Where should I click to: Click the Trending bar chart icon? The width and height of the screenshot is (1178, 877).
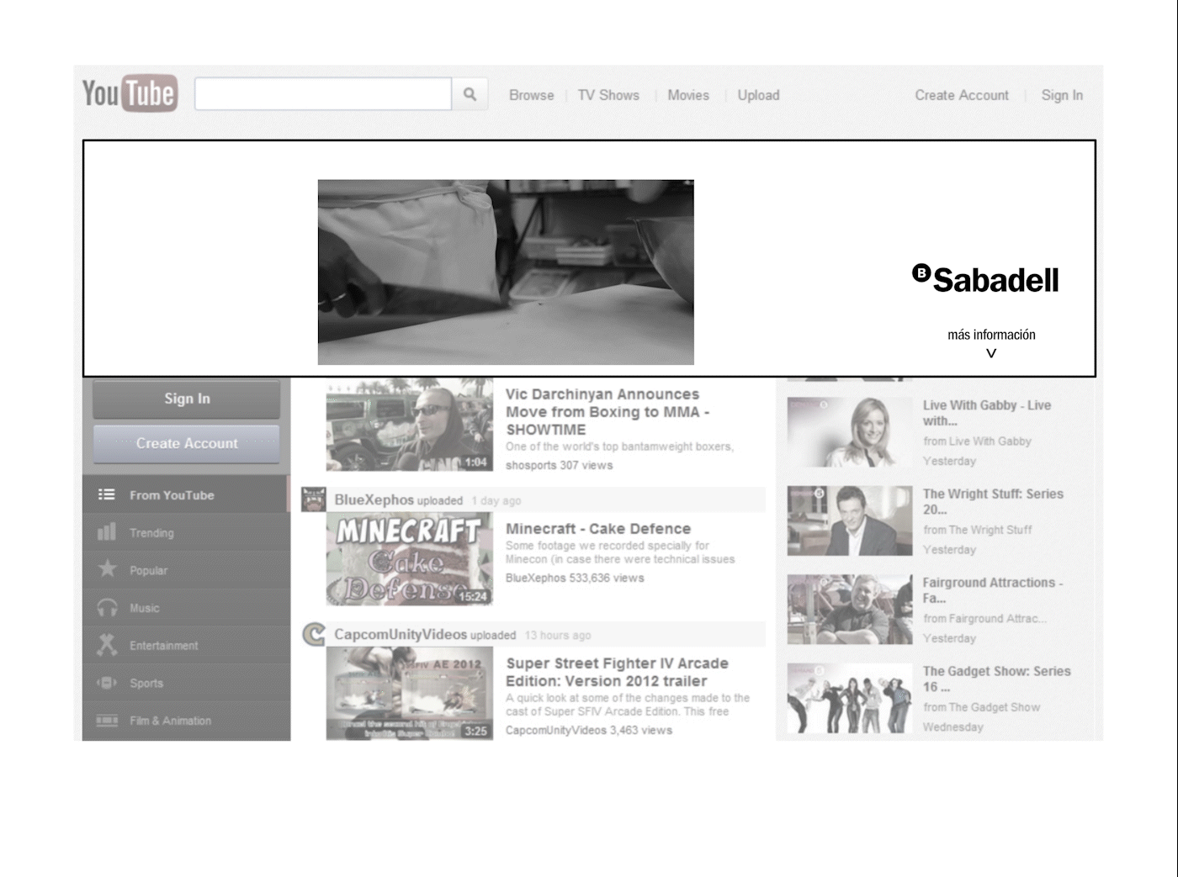pos(107,531)
